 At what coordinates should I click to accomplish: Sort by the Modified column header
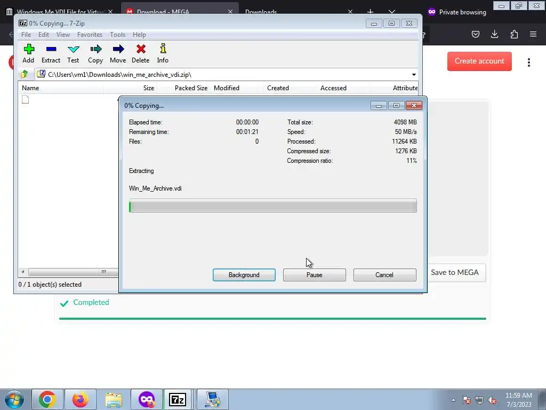[x=237, y=88]
